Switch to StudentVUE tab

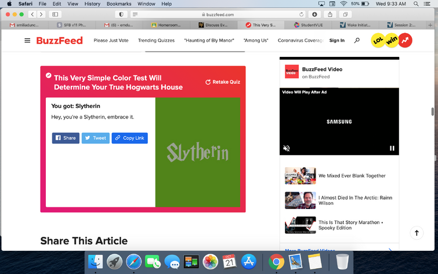click(308, 25)
